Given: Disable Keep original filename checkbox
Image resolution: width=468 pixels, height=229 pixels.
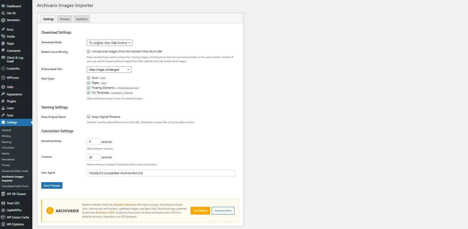Looking at the screenshot, I should click(89, 117).
